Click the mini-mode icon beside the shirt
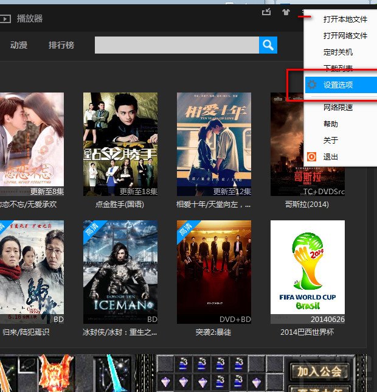 point(266,12)
